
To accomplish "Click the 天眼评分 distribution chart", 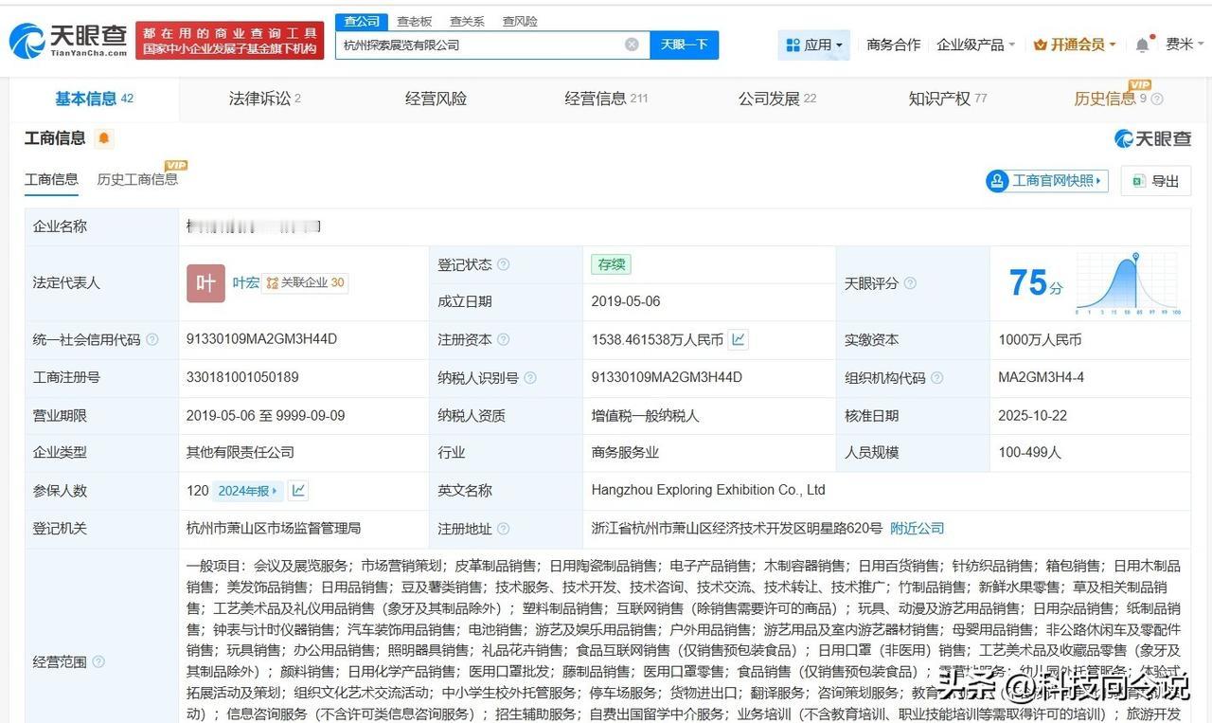I will [x=1129, y=283].
